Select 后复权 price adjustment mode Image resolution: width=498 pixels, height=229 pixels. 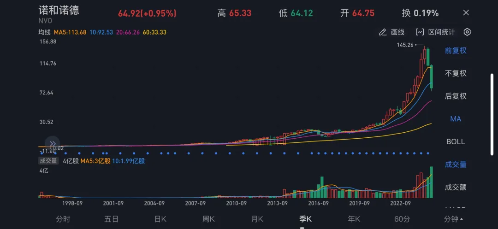tap(456, 96)
